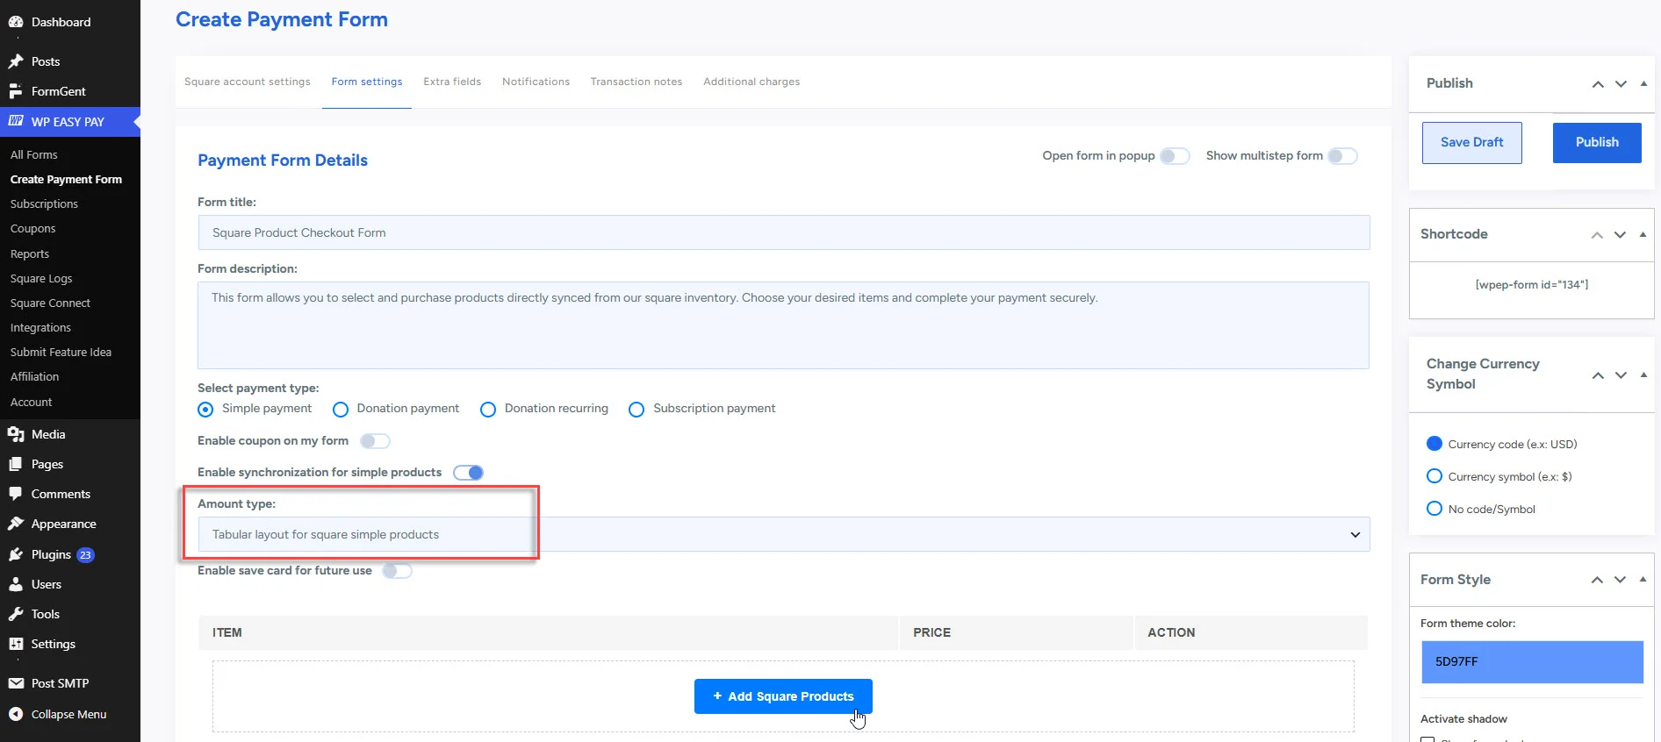Select Donation payment radio button
This screenshot has height=742, width=1661.
tap(341, 410)
